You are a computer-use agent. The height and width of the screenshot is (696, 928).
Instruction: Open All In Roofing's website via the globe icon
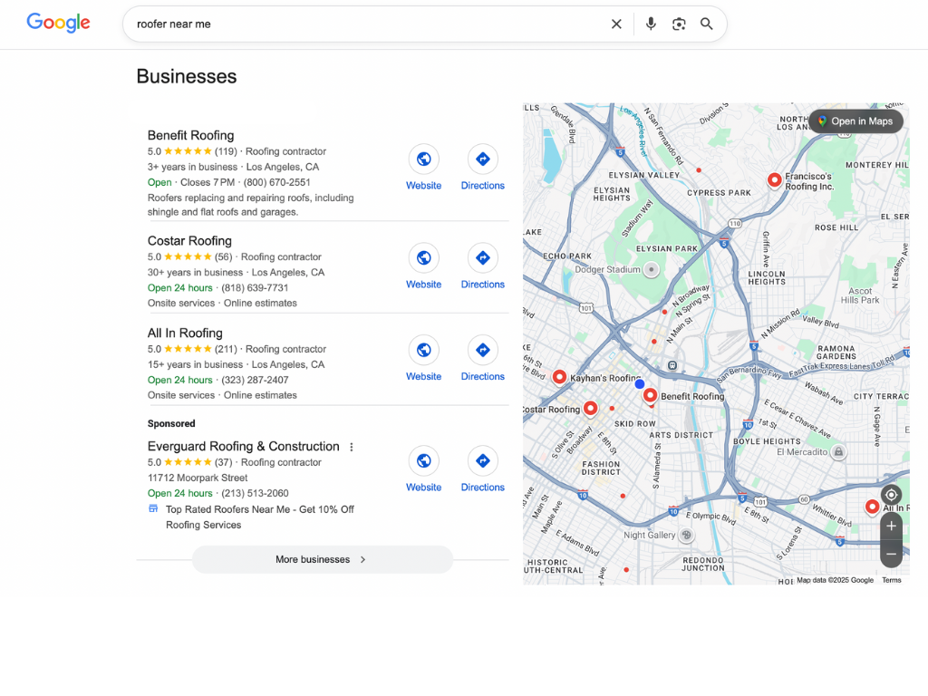pos(423,350)
